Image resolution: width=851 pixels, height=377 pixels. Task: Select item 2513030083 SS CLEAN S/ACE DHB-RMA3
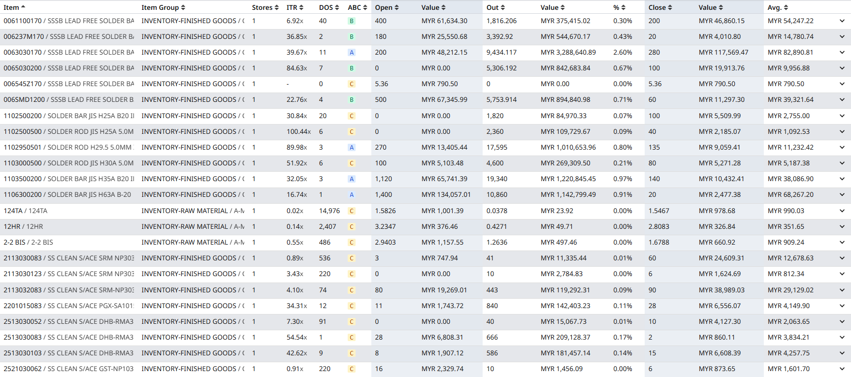click(68, 337)
